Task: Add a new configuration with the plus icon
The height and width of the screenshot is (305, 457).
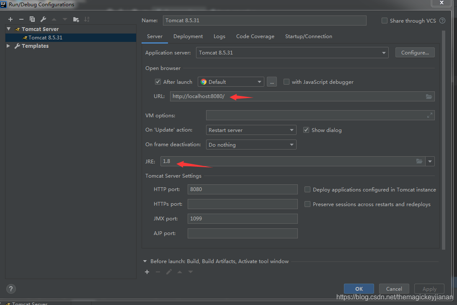Action: pos(10,19)
